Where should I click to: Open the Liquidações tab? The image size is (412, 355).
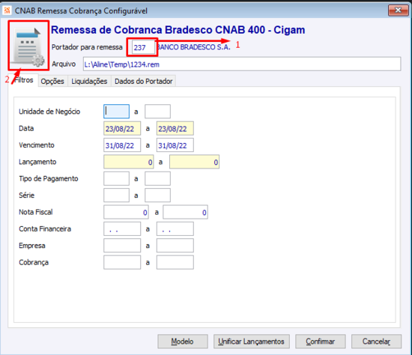pos(89,81)
